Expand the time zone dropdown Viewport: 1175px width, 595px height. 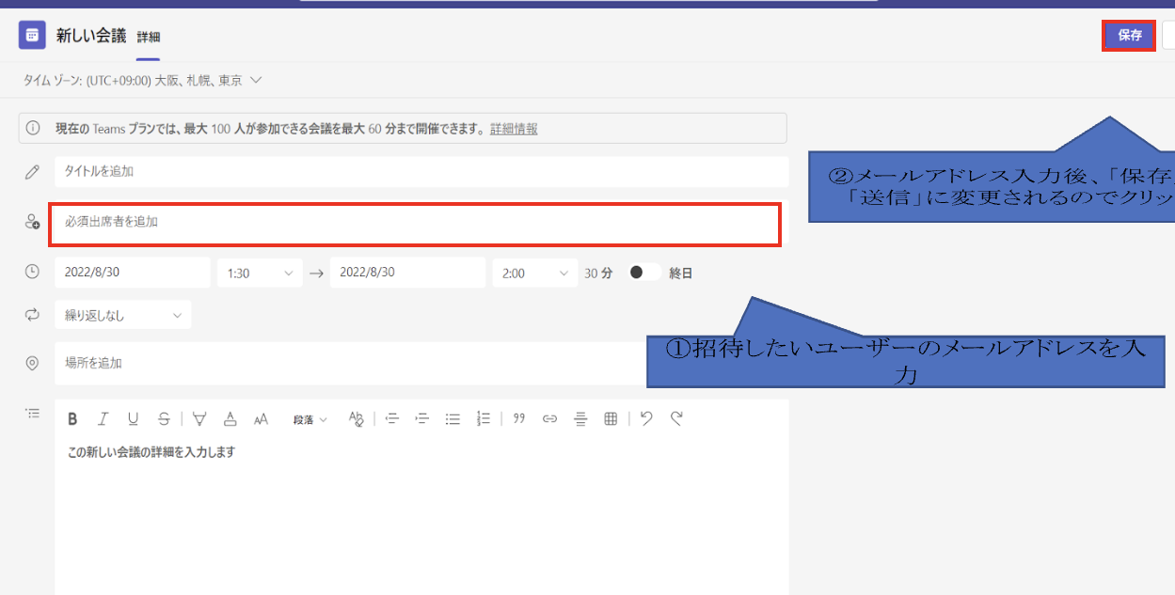point(256,81)
